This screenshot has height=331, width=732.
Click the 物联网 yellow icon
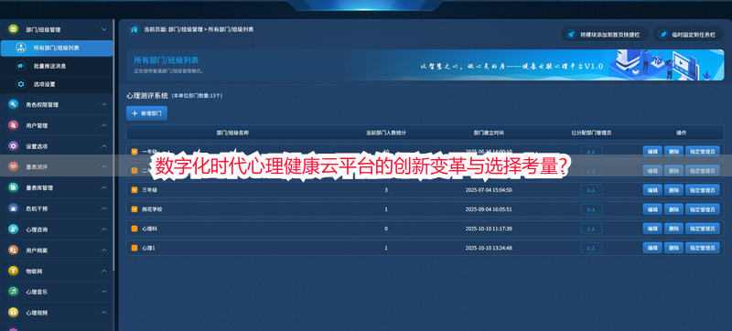click(x=13, y=271)
